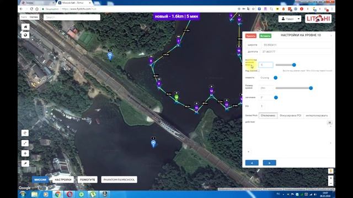Reload the page in Chrome

(x=31, y=9)
